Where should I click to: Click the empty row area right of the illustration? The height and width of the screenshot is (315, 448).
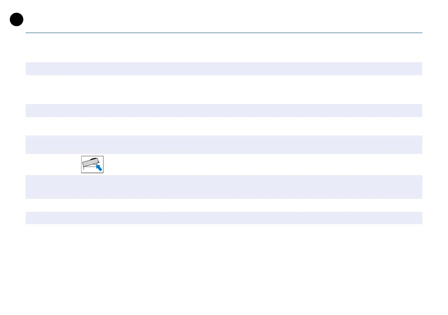[263, 164]
